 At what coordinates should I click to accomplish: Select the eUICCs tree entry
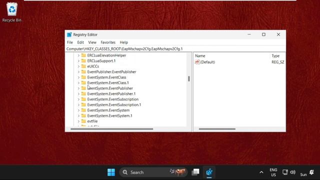click(93, 66)
